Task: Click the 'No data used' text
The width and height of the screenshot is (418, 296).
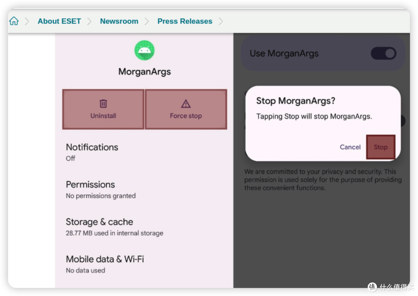Action: (85, 270)
